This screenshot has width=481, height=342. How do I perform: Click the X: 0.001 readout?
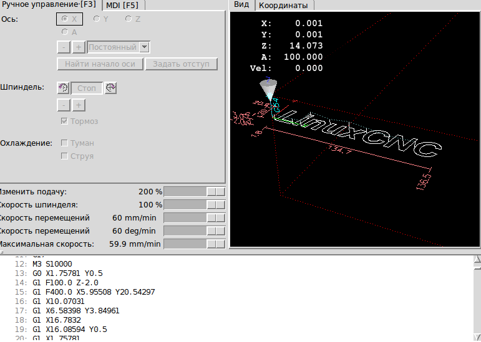point(292,23)
